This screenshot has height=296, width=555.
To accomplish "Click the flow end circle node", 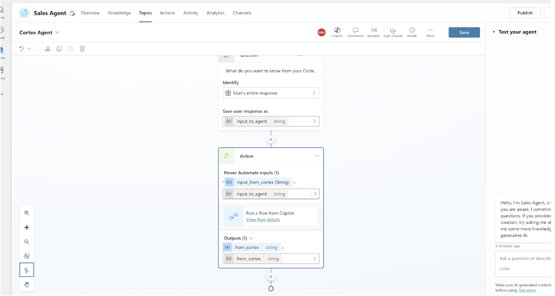I will point(271,289).
